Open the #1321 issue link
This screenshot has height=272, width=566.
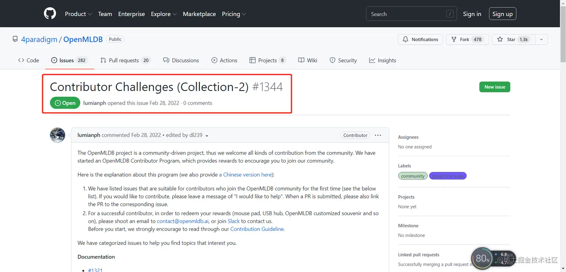[x=95, y=270]
